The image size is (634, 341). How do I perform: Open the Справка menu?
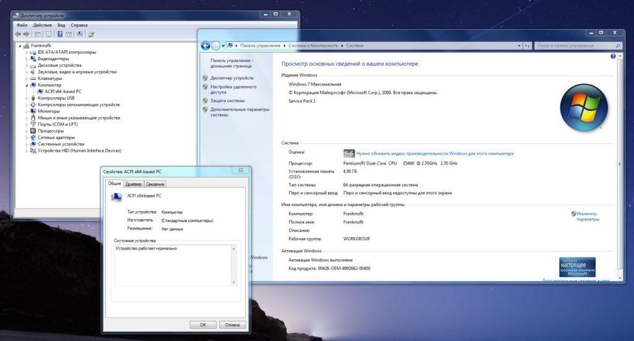coord(79,25)
